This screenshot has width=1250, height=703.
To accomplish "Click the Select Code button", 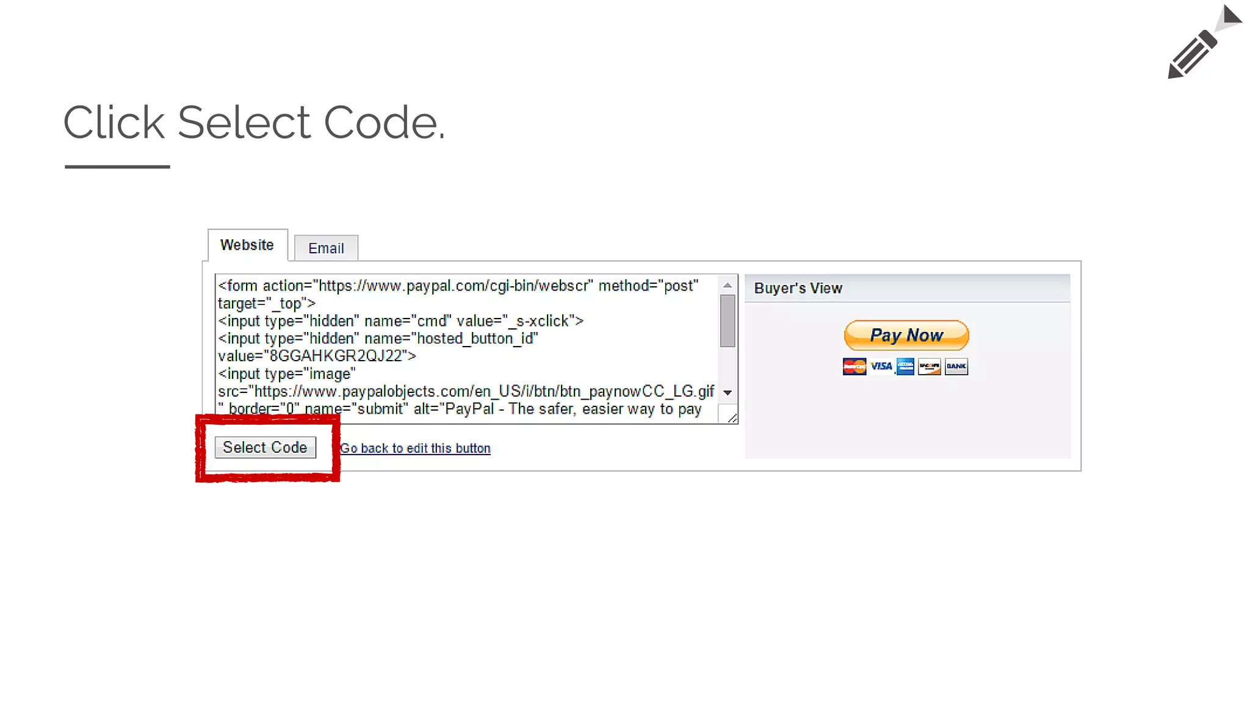I will pyautogui.click(x=265, y=447).
